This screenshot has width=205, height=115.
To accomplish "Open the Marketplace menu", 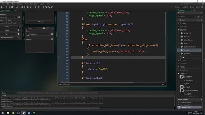I will 34,4.
